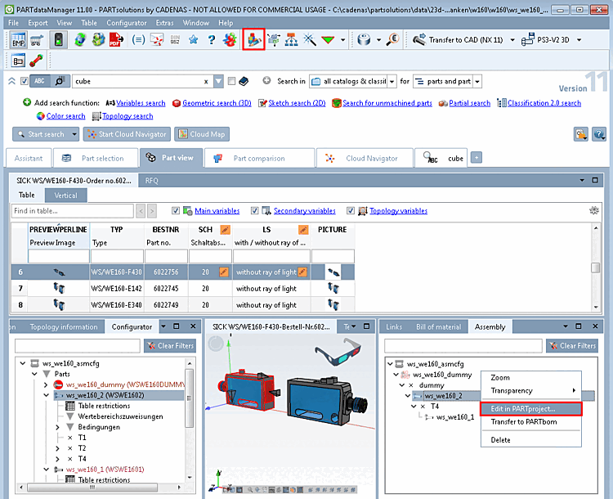Viewport: 613px width, 499px height.
Task: Click the PDF export icon
Action: tap(117, 40)
